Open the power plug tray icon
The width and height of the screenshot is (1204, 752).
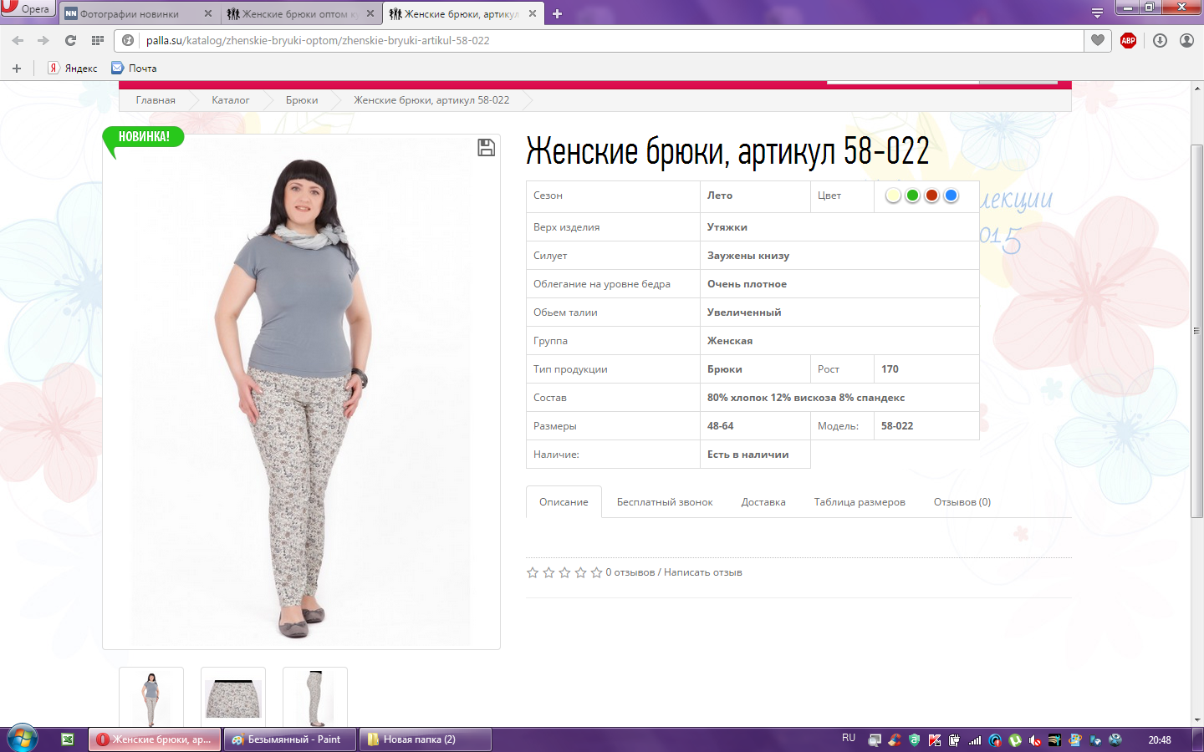tap(955, 739)
